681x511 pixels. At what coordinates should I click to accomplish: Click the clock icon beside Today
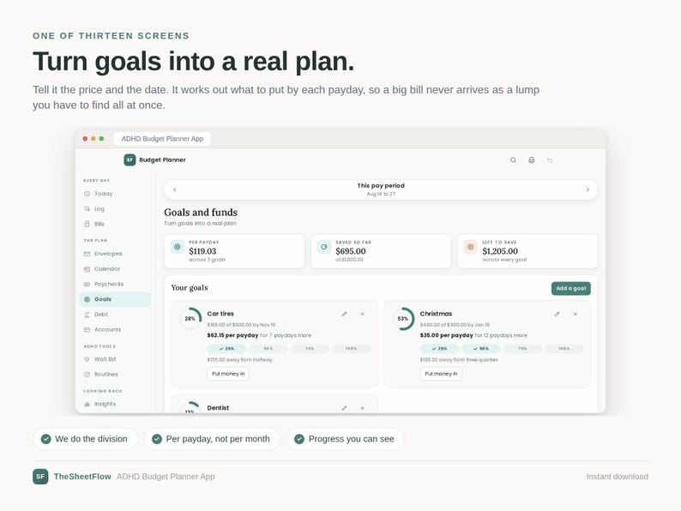pyautogui.click(x=87, y=194)
